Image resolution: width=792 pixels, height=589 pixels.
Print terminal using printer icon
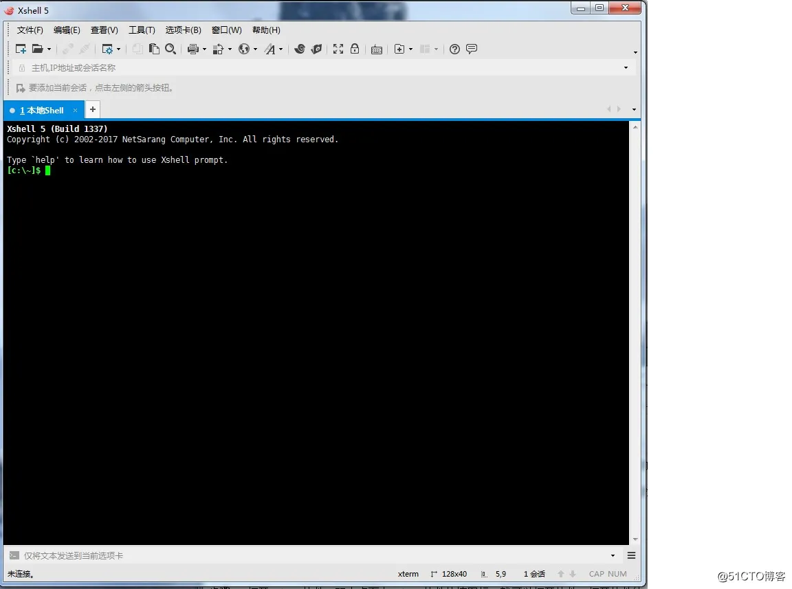pos(193,49)
